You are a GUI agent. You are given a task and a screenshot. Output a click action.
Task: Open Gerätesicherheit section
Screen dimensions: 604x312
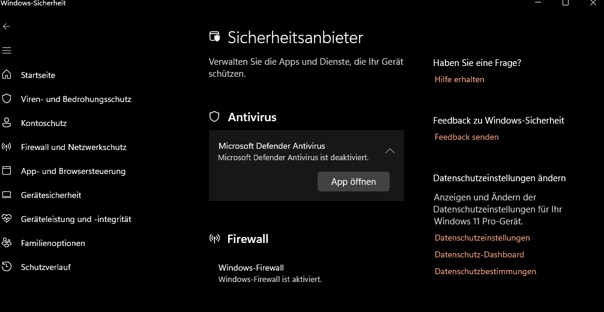point(51,195)
